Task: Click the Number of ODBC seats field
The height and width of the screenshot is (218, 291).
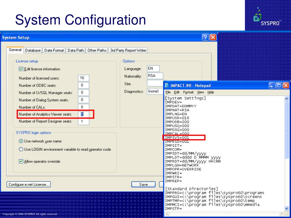Action: tap(84, 85)
